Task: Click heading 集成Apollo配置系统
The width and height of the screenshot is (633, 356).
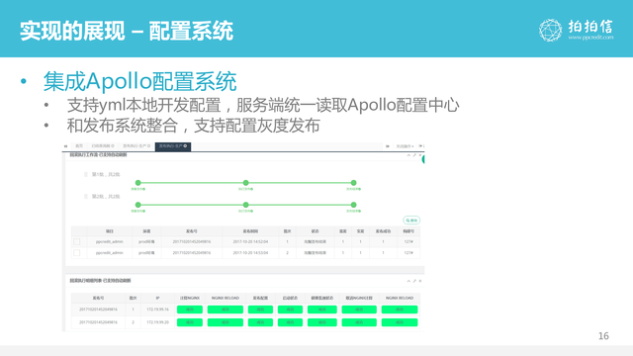Action: (139, 81)
